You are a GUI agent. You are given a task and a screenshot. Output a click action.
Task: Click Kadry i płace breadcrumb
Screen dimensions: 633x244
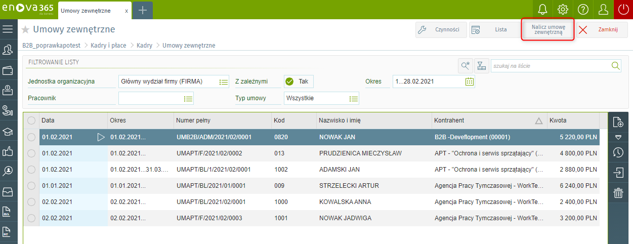(x=109, y=46)
